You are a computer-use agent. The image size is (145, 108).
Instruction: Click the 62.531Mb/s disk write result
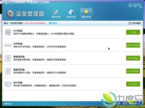pos(133,71)
